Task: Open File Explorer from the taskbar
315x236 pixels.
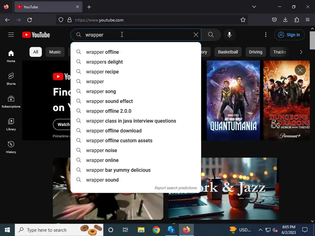Action: 141,230
